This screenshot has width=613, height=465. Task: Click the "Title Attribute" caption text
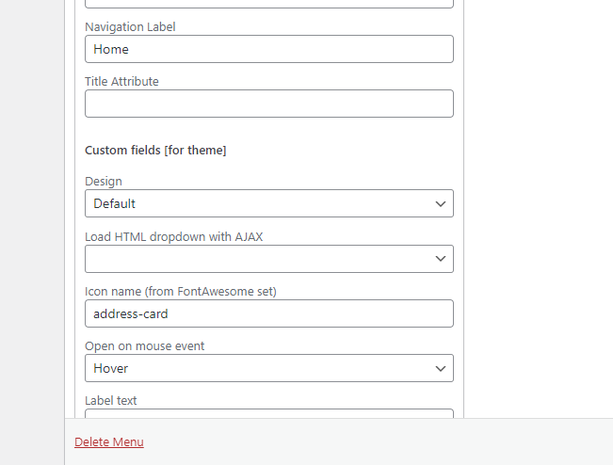click(x=121, y=82)
